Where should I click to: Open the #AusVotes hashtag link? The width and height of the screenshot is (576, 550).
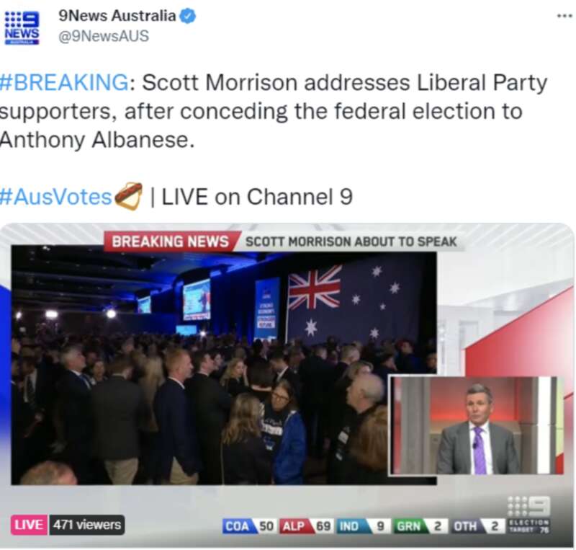(x=55, y=197)
